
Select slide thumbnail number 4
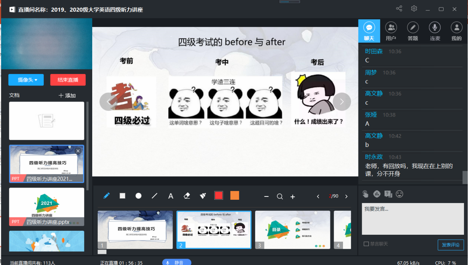click(x=343, y=230)
